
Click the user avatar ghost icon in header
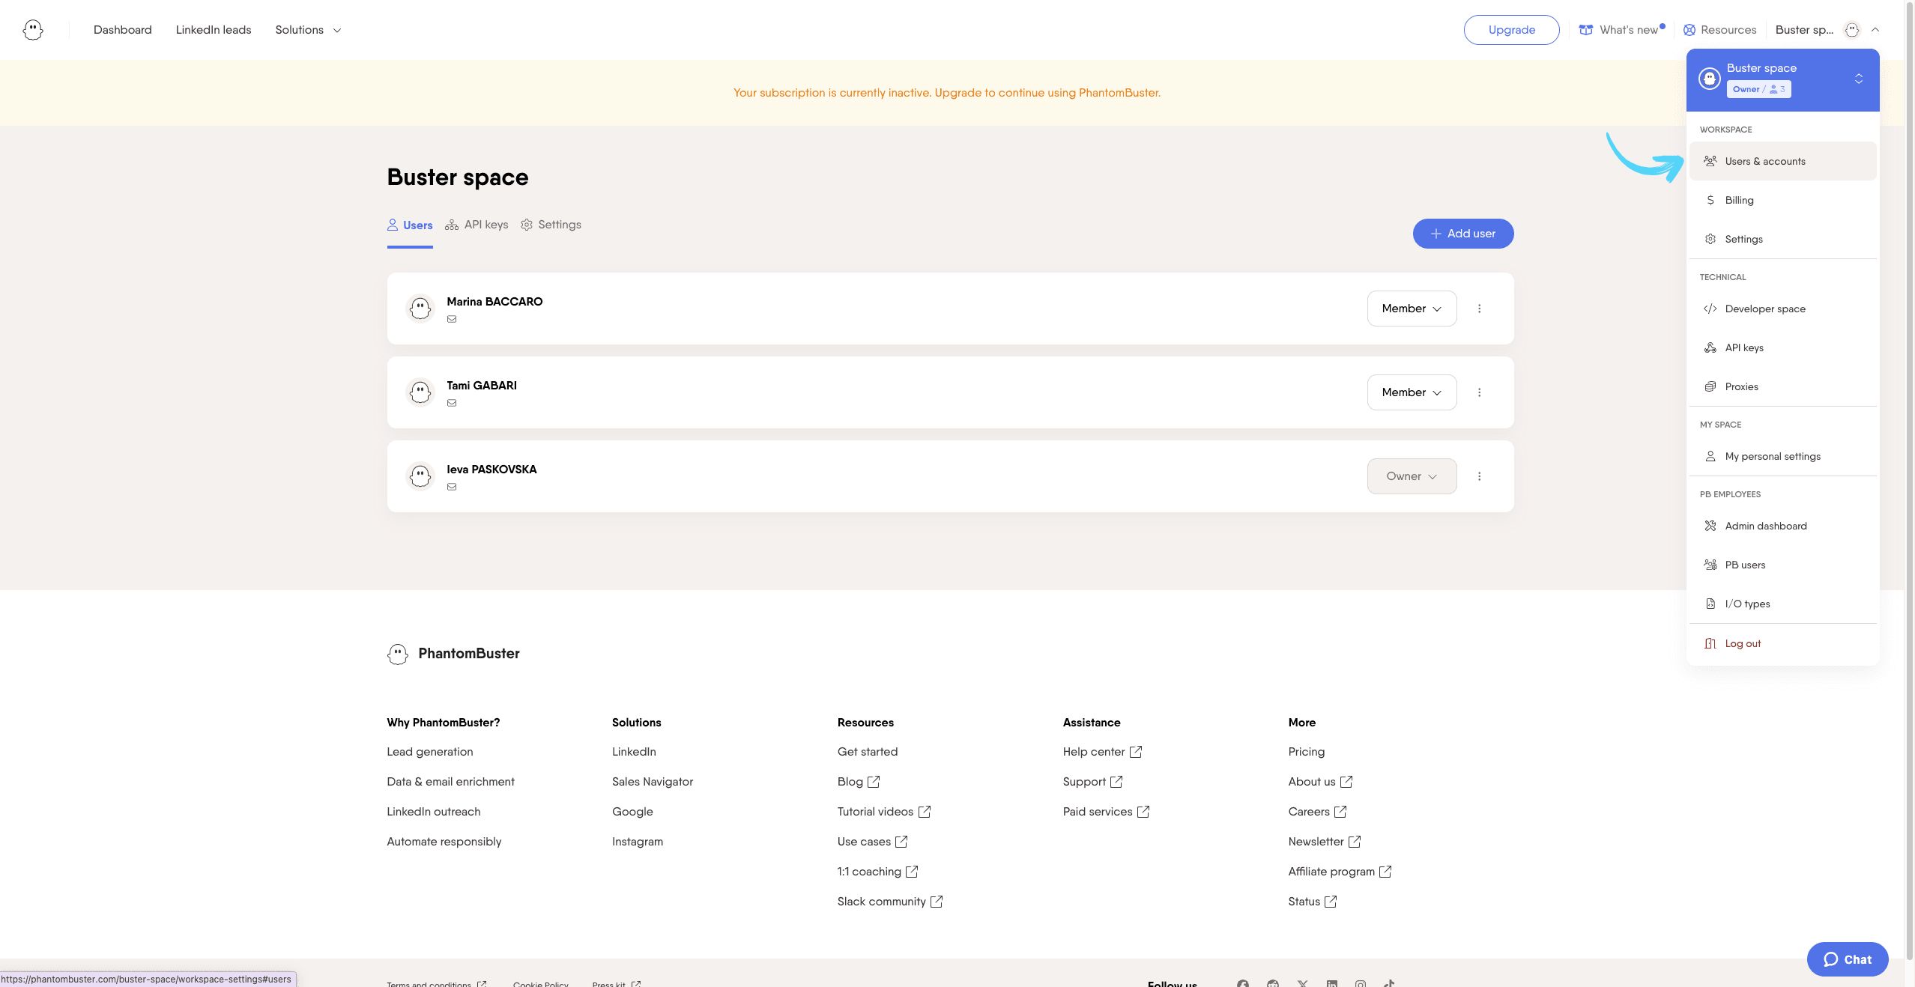(x=1852, y=30)
